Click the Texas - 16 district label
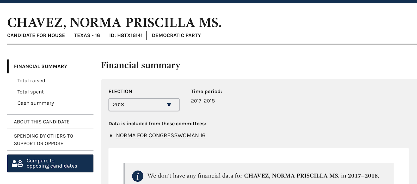Image resolution: width=417 pixels, height=184 pixels. [x=87, y=35]
